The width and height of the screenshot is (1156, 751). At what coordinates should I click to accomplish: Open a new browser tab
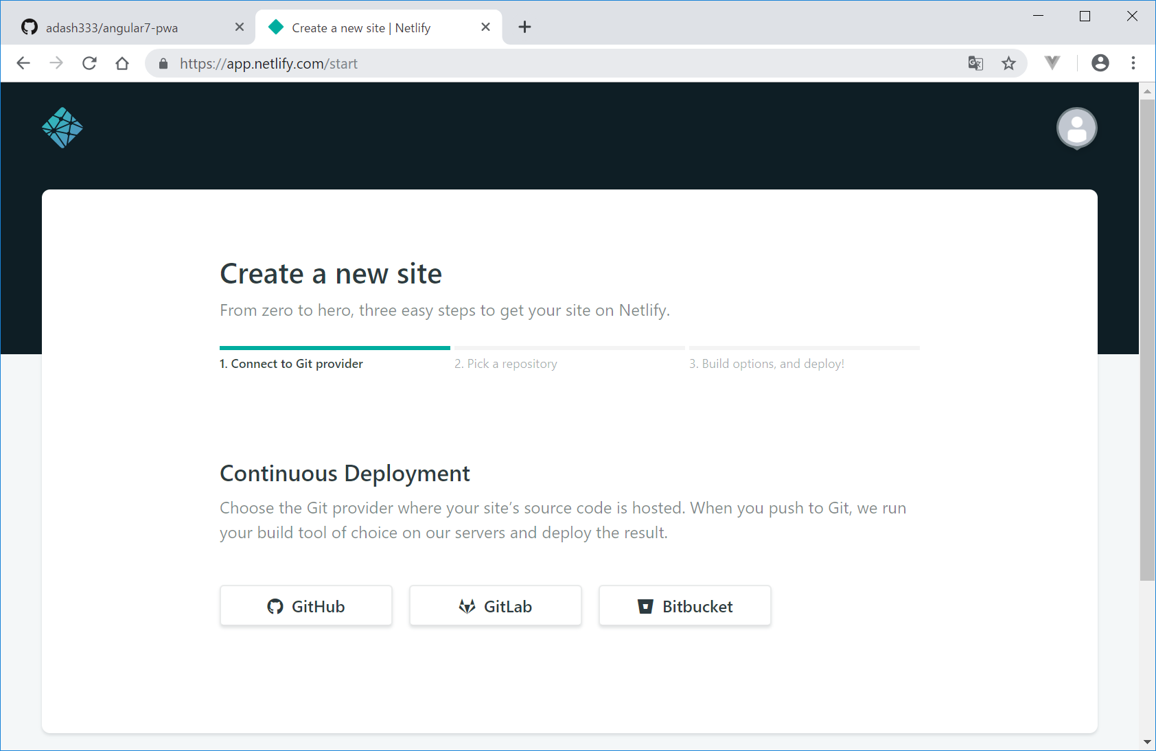(x=525, y=27)
